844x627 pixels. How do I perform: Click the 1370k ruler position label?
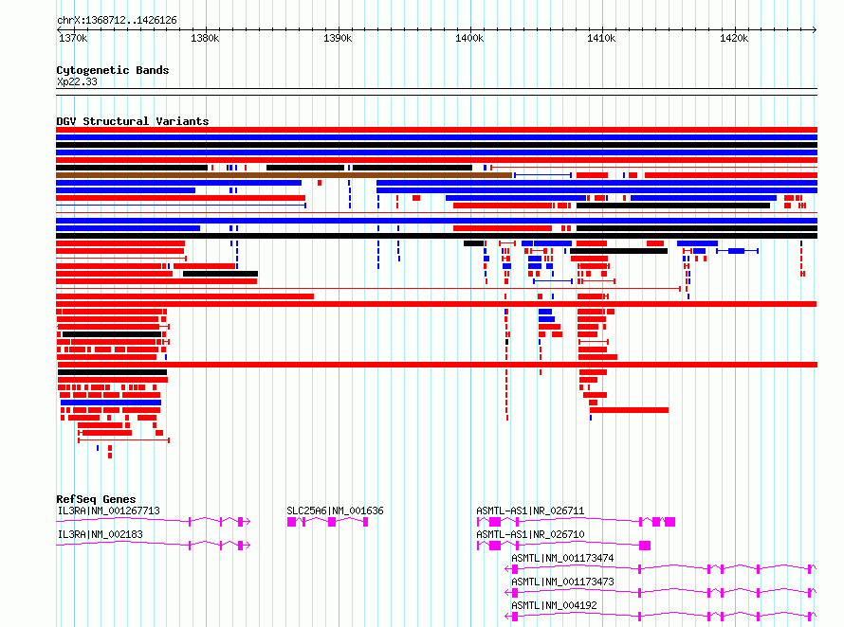pos(73,38)
